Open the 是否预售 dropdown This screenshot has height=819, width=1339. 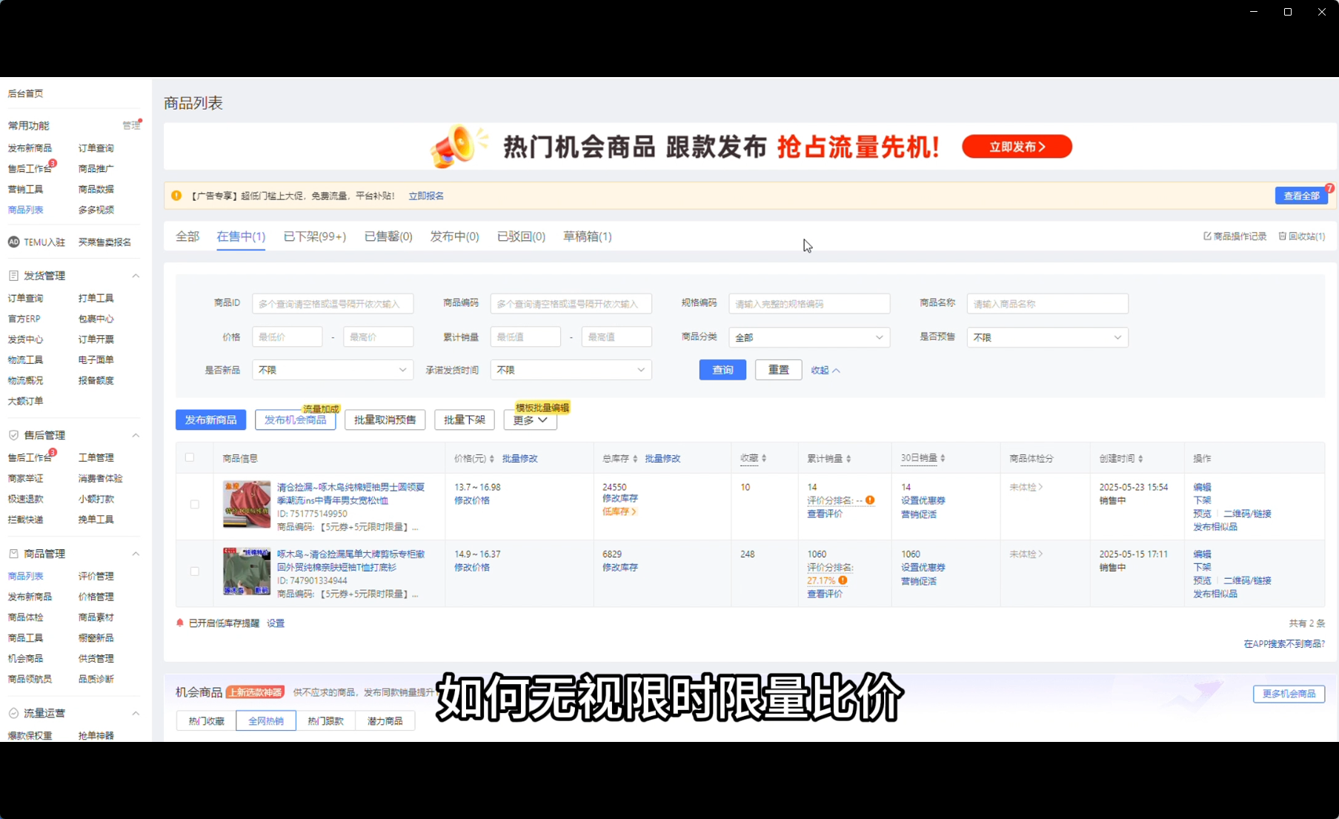tap(1046, 337)
